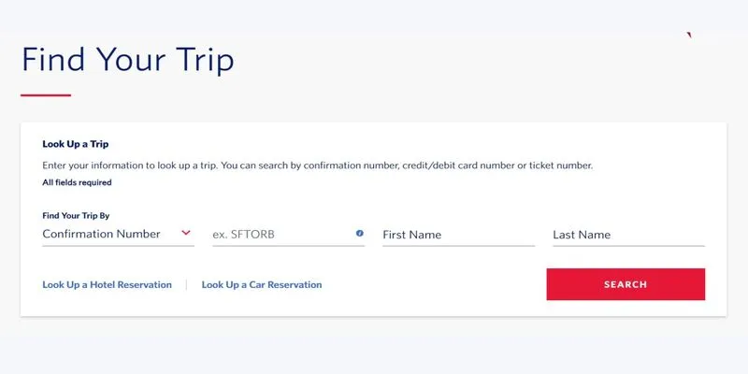Expand the red chevron under Find Your Trip By

186,233
